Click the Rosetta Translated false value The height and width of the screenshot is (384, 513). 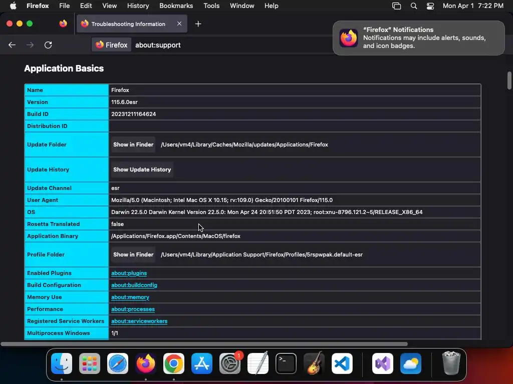117,224
